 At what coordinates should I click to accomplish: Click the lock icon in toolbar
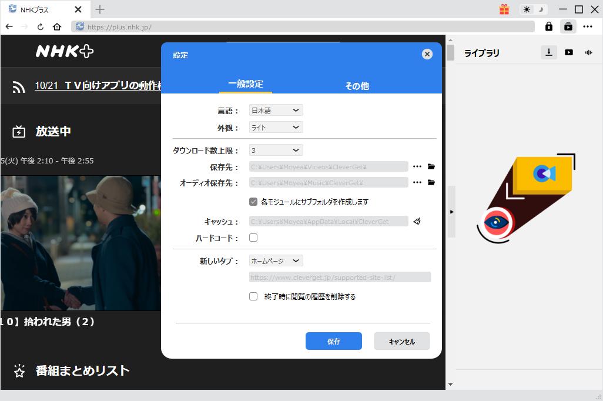click(x=548, y=26)
